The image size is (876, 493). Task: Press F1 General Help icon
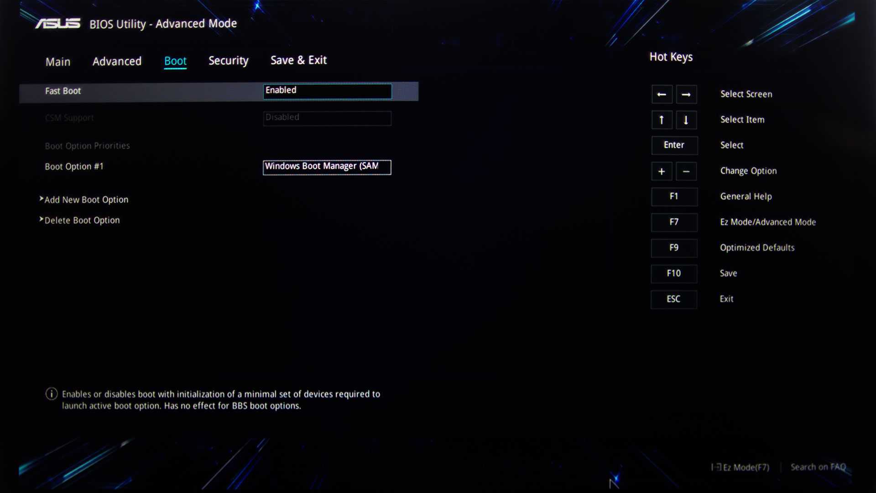click(673, 196)
